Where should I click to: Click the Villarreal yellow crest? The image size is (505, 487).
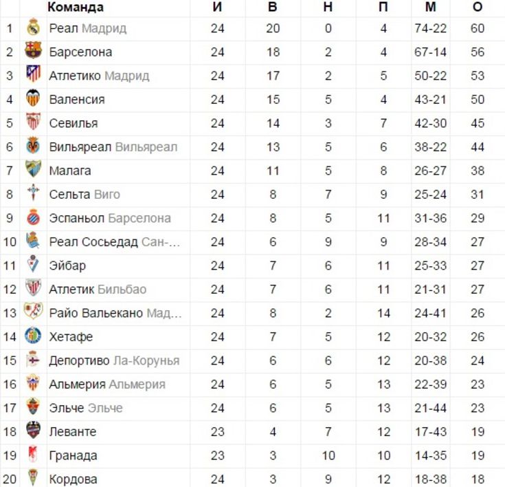[33, 145]
